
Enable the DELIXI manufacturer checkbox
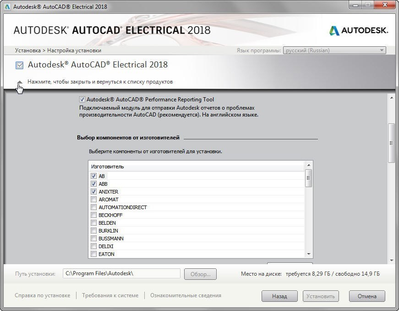pyautogui.click(x=93, y=246)
